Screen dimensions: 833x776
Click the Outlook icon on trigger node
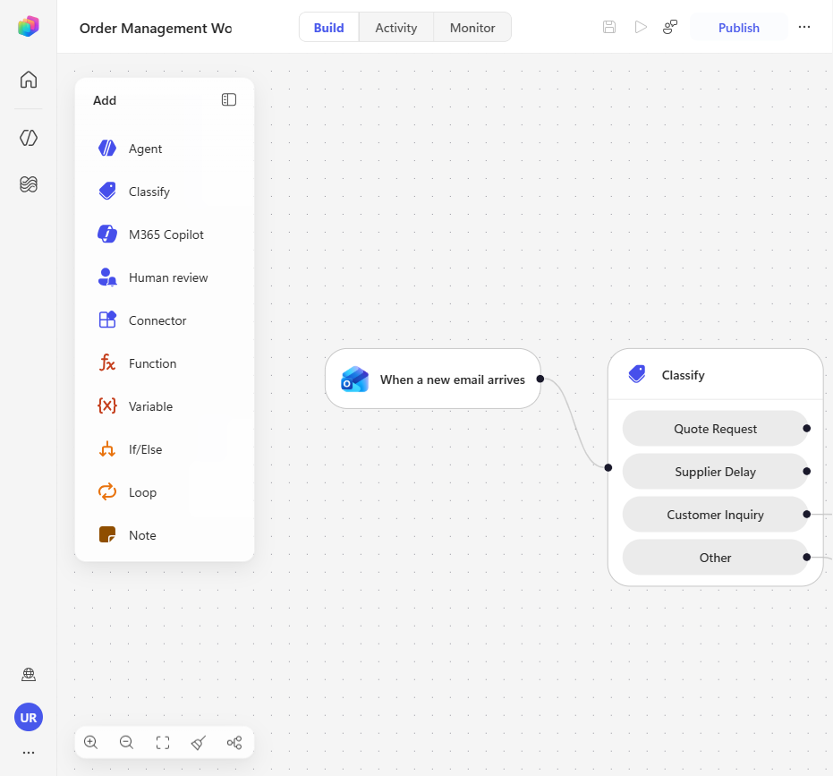(354, 379)
